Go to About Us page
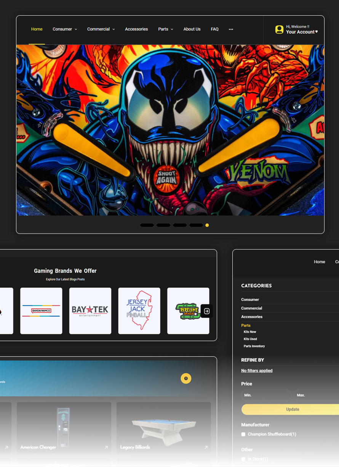Image resolution: width=339 pixels, height=467 pixels. pyautogui.click(x=192, y=29)
